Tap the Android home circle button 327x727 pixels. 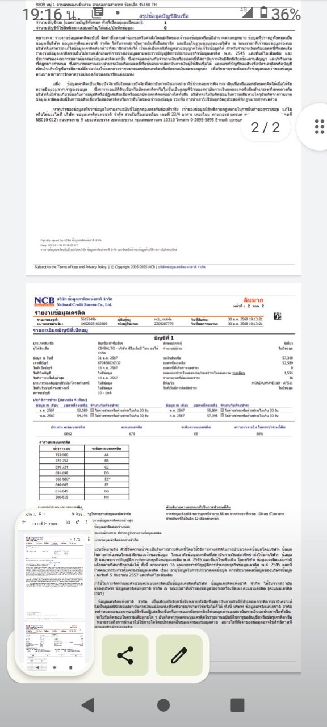pyautogui.click(x=163, y=705)
